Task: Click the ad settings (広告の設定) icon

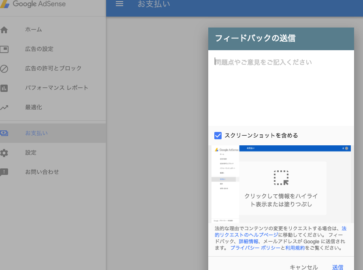Action: [4, 49]
